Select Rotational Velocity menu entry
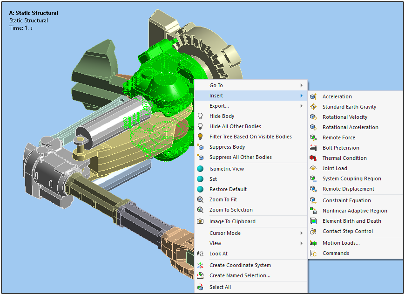Viewport: 405px width, 295px height. [x=344, y=117]
